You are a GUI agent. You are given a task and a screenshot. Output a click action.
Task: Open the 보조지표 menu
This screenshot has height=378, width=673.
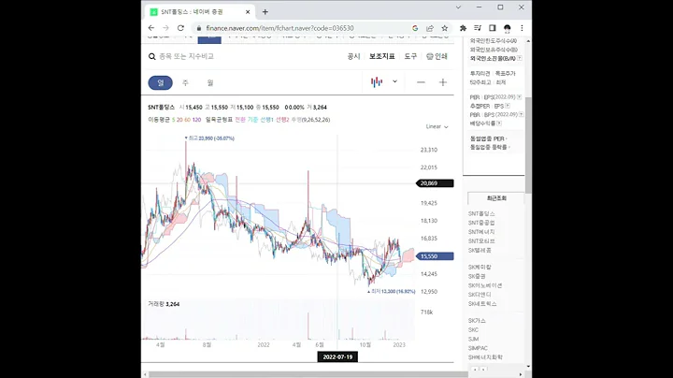382,56
